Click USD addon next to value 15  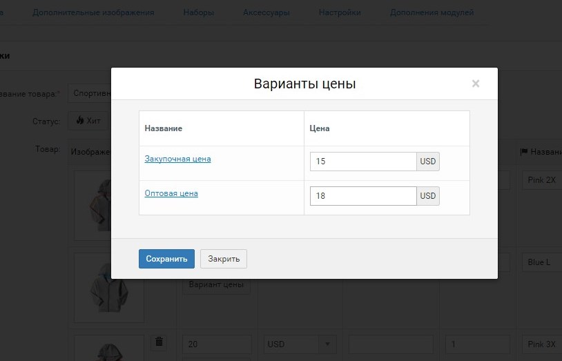point(428,162)
